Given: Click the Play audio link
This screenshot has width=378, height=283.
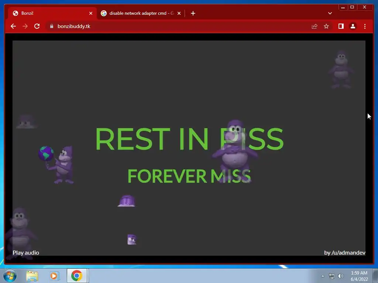Looking at the screenshot, I should coord(26,253).
